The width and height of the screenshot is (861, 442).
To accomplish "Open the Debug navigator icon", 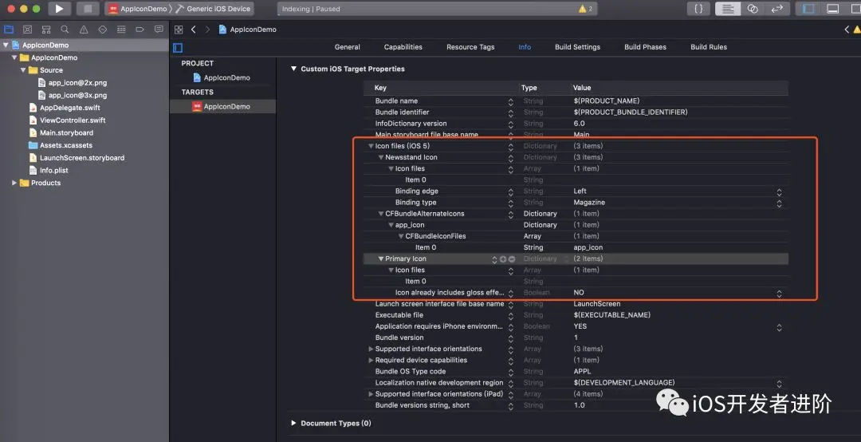I will tap(121, 30).
